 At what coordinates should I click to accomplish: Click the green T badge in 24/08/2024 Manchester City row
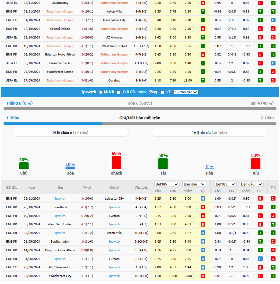[x=273, y=276]
